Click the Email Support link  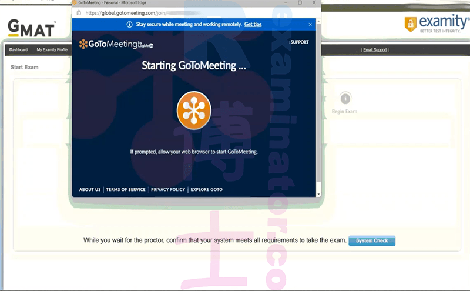[x=375, y=50]
